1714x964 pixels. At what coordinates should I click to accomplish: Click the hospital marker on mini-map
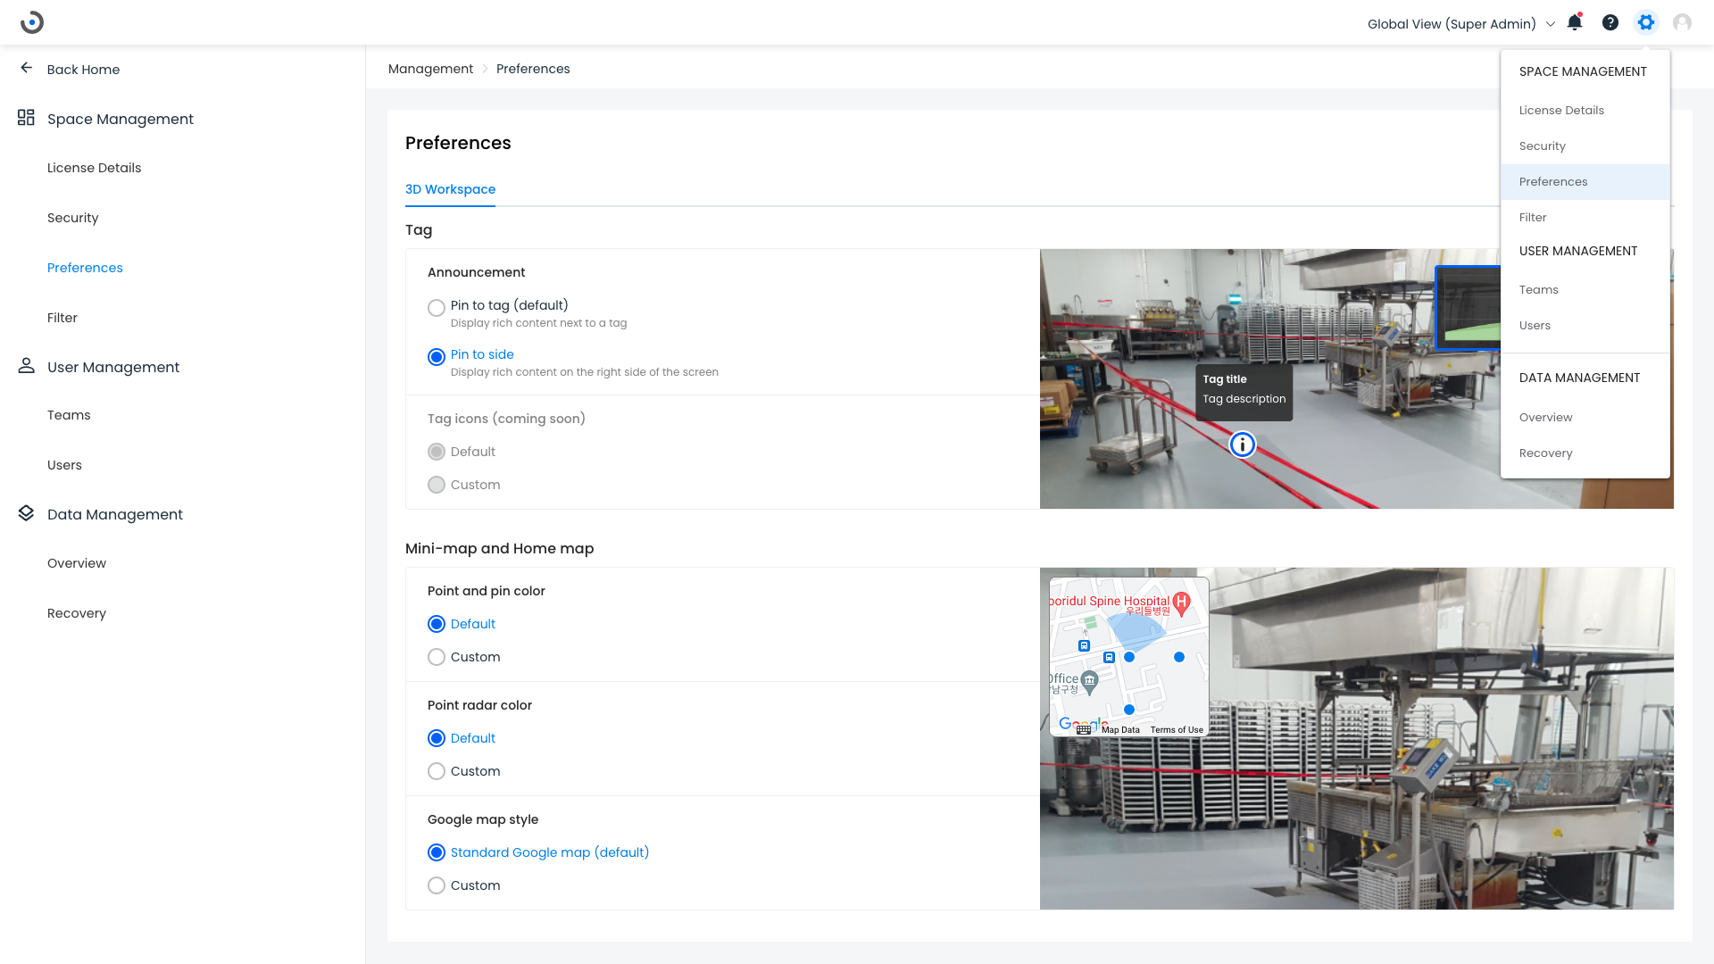tap(1182, 603)
